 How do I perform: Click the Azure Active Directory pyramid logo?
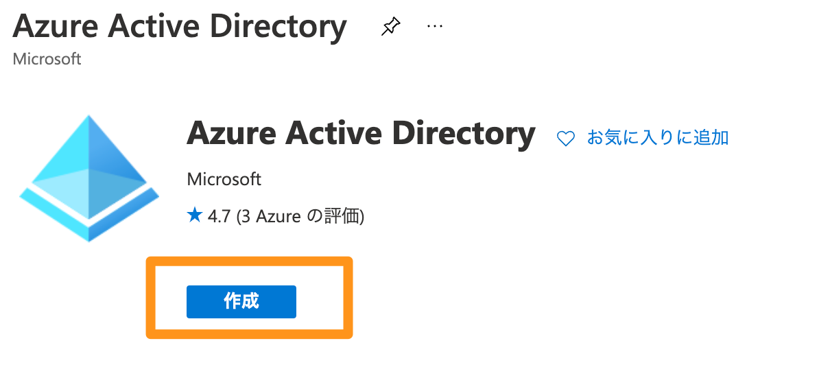[x=89, y=178]
